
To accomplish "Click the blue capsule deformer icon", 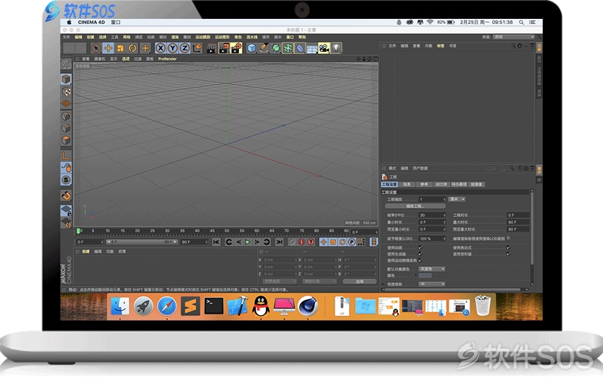I will pyautogui.click(x=300, y=48).
